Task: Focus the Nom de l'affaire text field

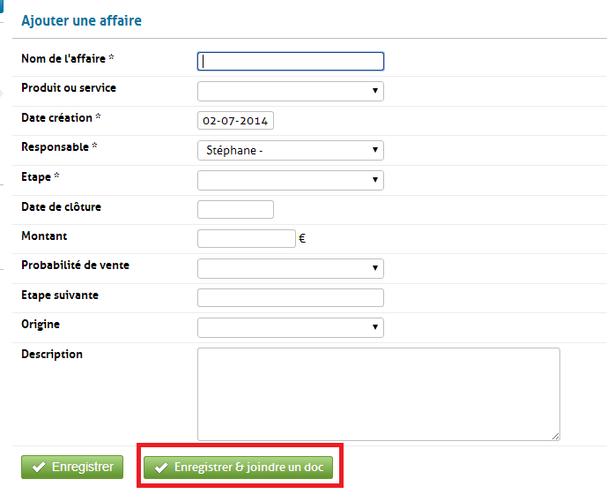Action: pyautogui.click(x=290, y=61)
